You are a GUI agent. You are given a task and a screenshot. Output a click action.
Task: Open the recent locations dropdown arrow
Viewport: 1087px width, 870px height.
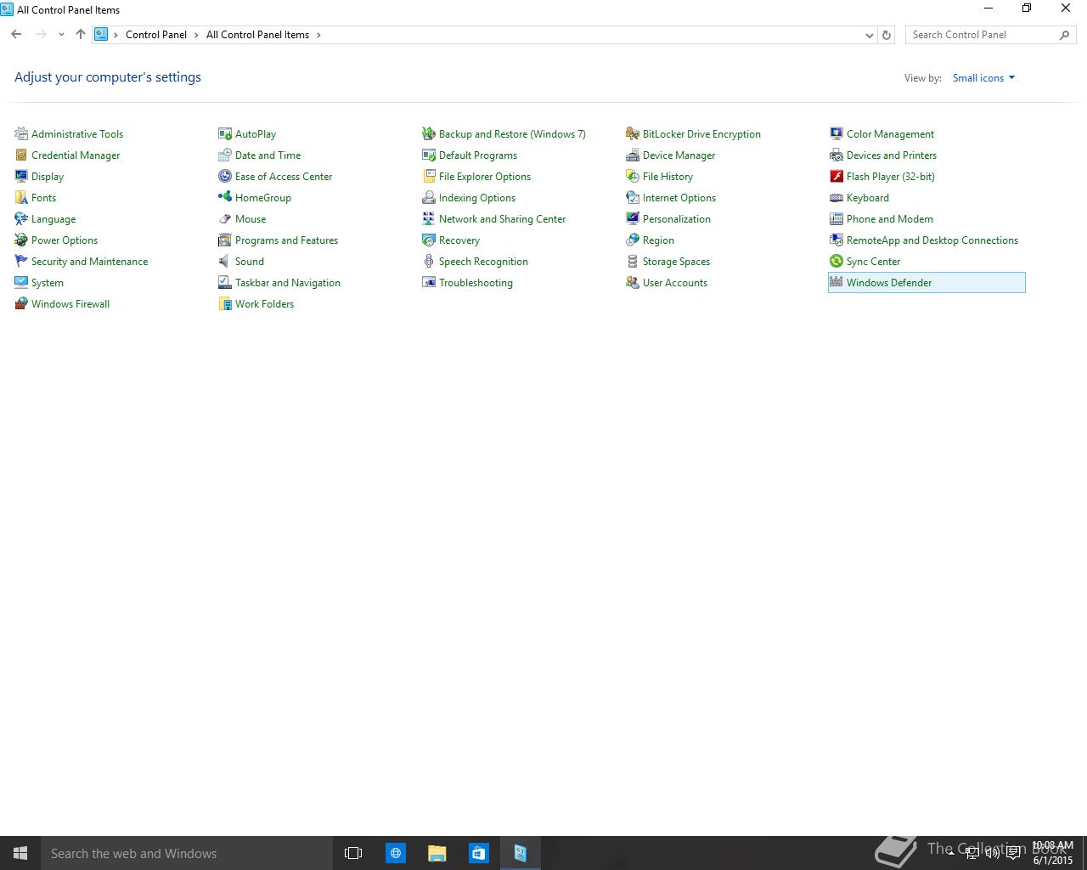(x=61, y=35)
